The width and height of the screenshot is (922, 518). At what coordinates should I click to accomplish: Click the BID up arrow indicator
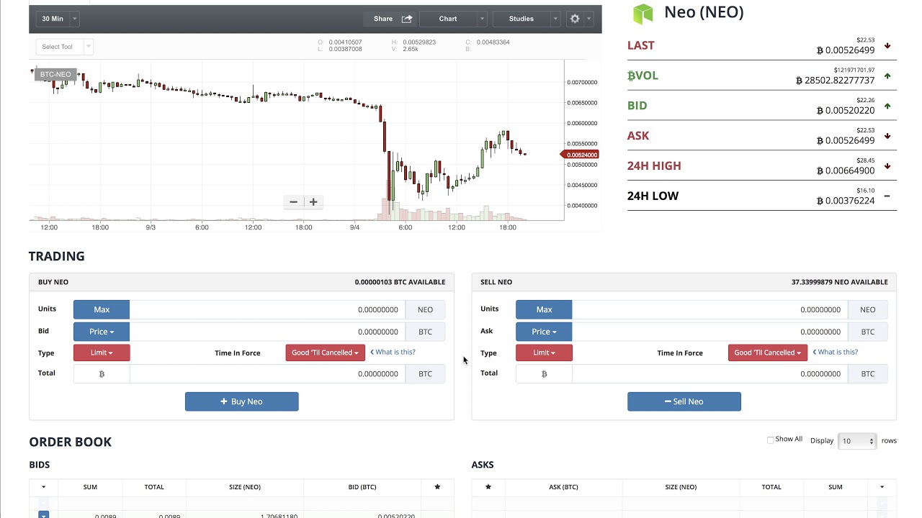[x=887, y=106]
